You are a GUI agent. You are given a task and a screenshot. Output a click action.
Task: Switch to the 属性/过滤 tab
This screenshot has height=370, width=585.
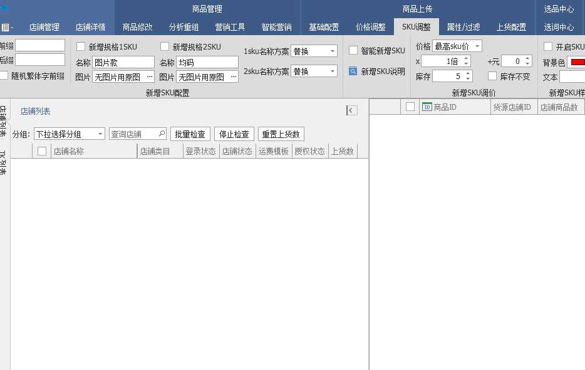tap(463, 27)
